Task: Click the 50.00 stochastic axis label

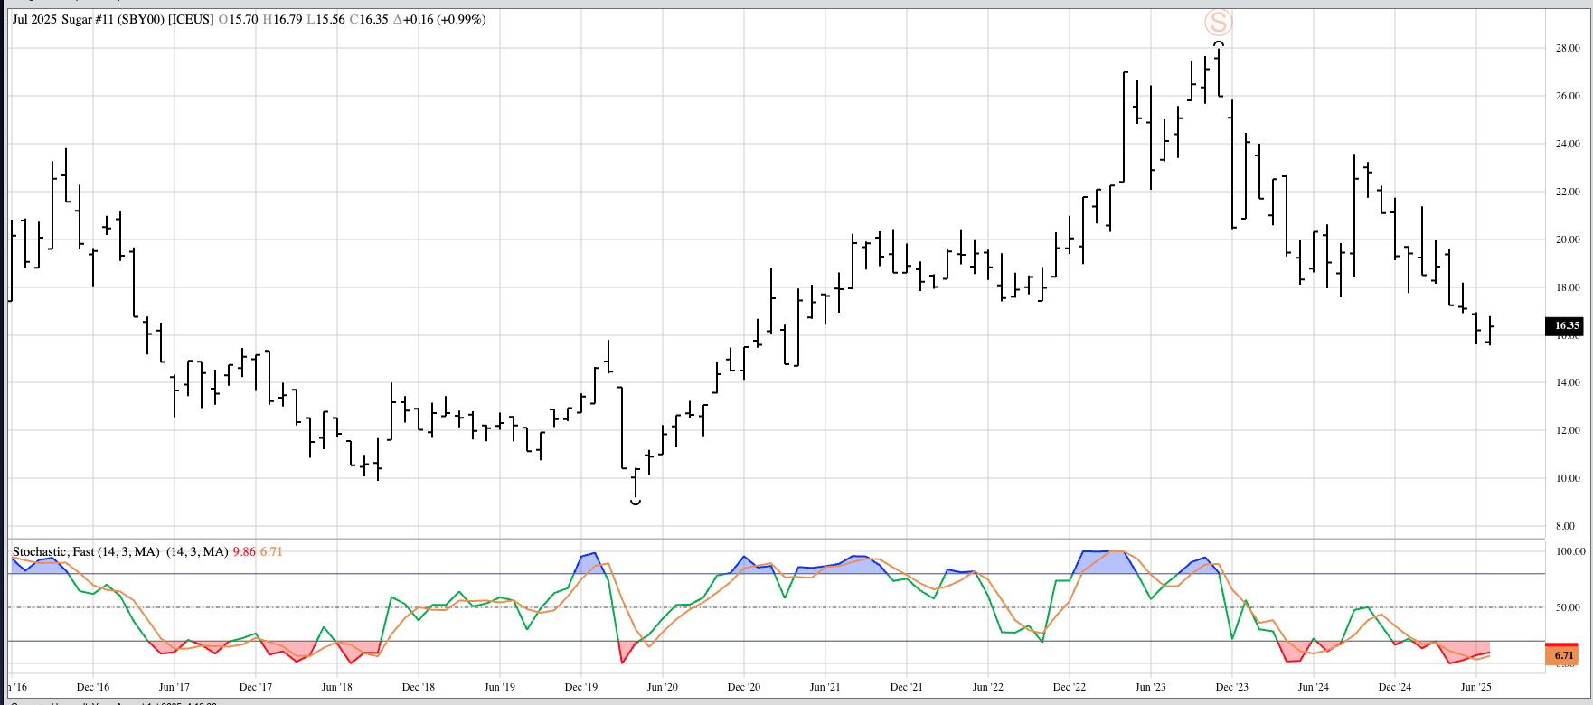Action: [x=1568, y=607]
